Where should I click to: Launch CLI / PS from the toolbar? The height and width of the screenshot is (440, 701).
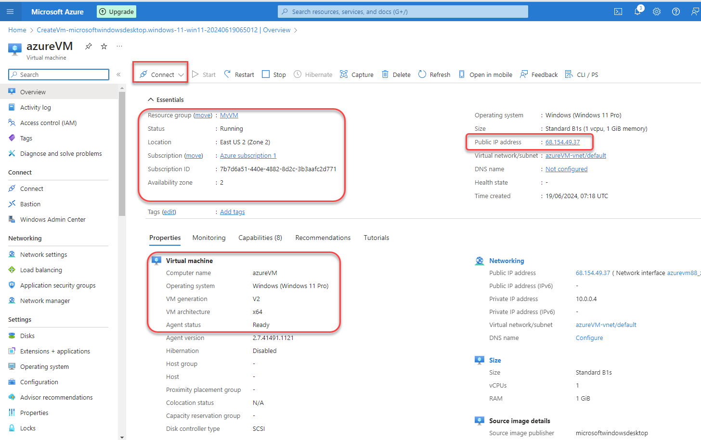[x=582, y=74]
